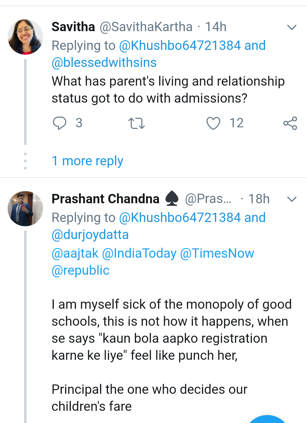Open Savitha's tweet options chevron
Viewport: 306px width, 423px height.
[292, 27]
